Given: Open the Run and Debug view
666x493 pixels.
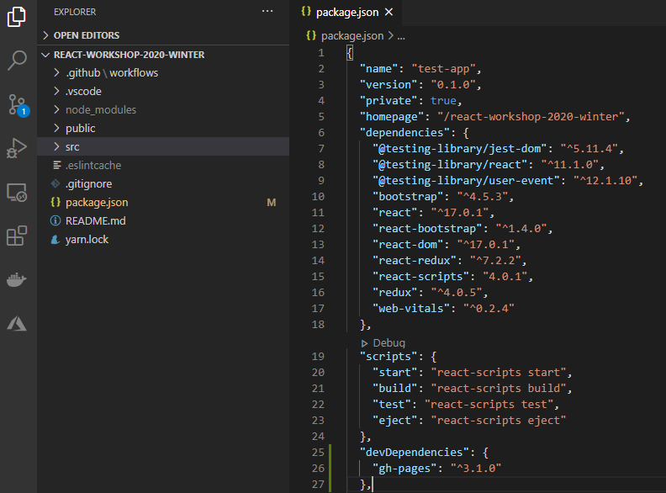Looking at the screenshot, I should [17, 148].
